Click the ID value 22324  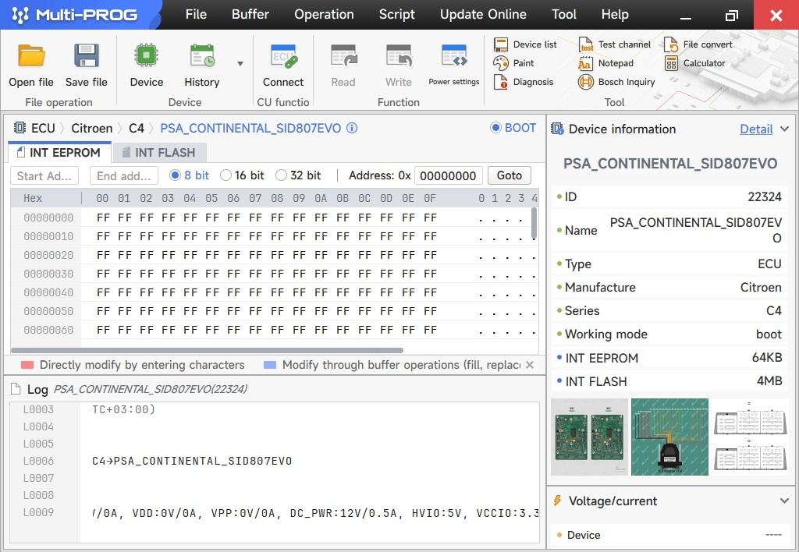coord(765,196)
